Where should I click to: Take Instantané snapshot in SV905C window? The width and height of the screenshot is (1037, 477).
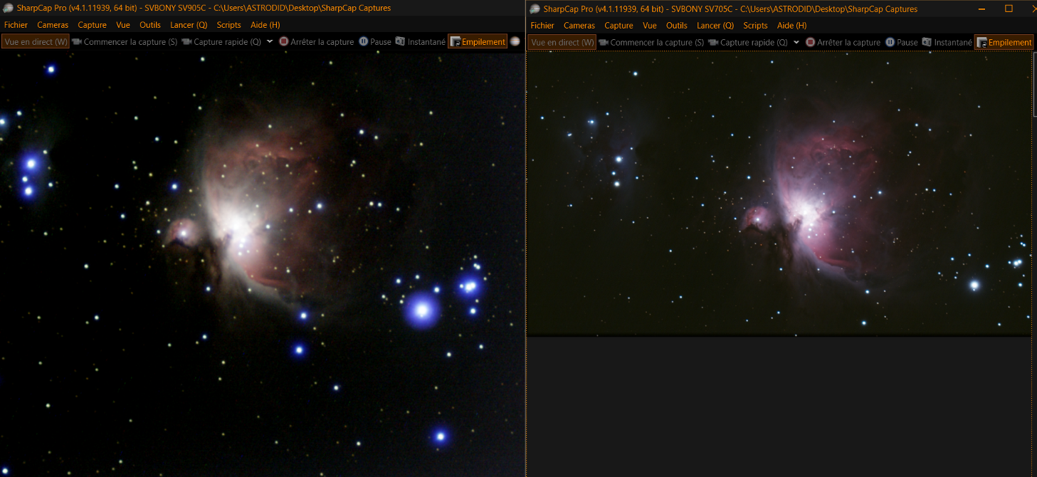point(421,42)
